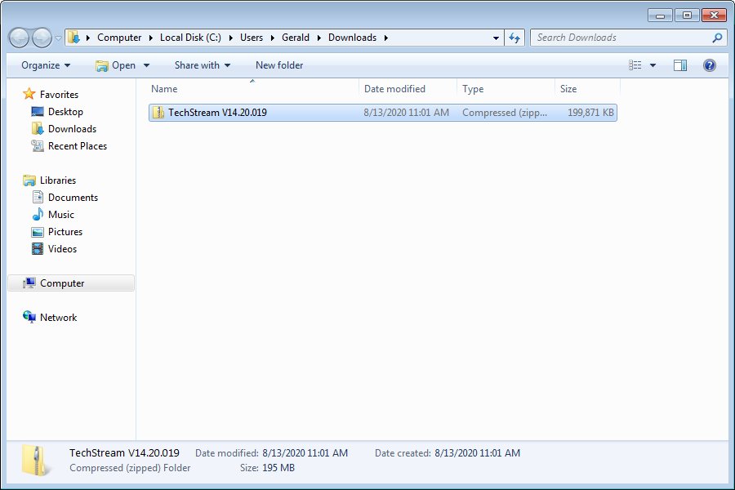Click the Documents page icon

point(38,197)
